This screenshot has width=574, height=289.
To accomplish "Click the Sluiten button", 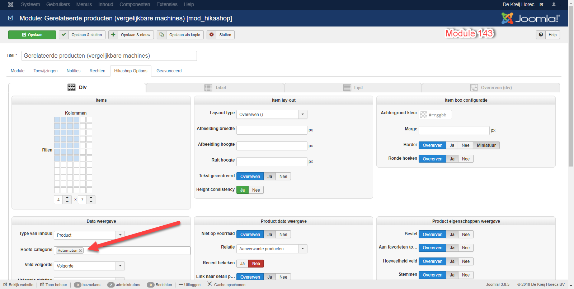I will click(221, 35).
